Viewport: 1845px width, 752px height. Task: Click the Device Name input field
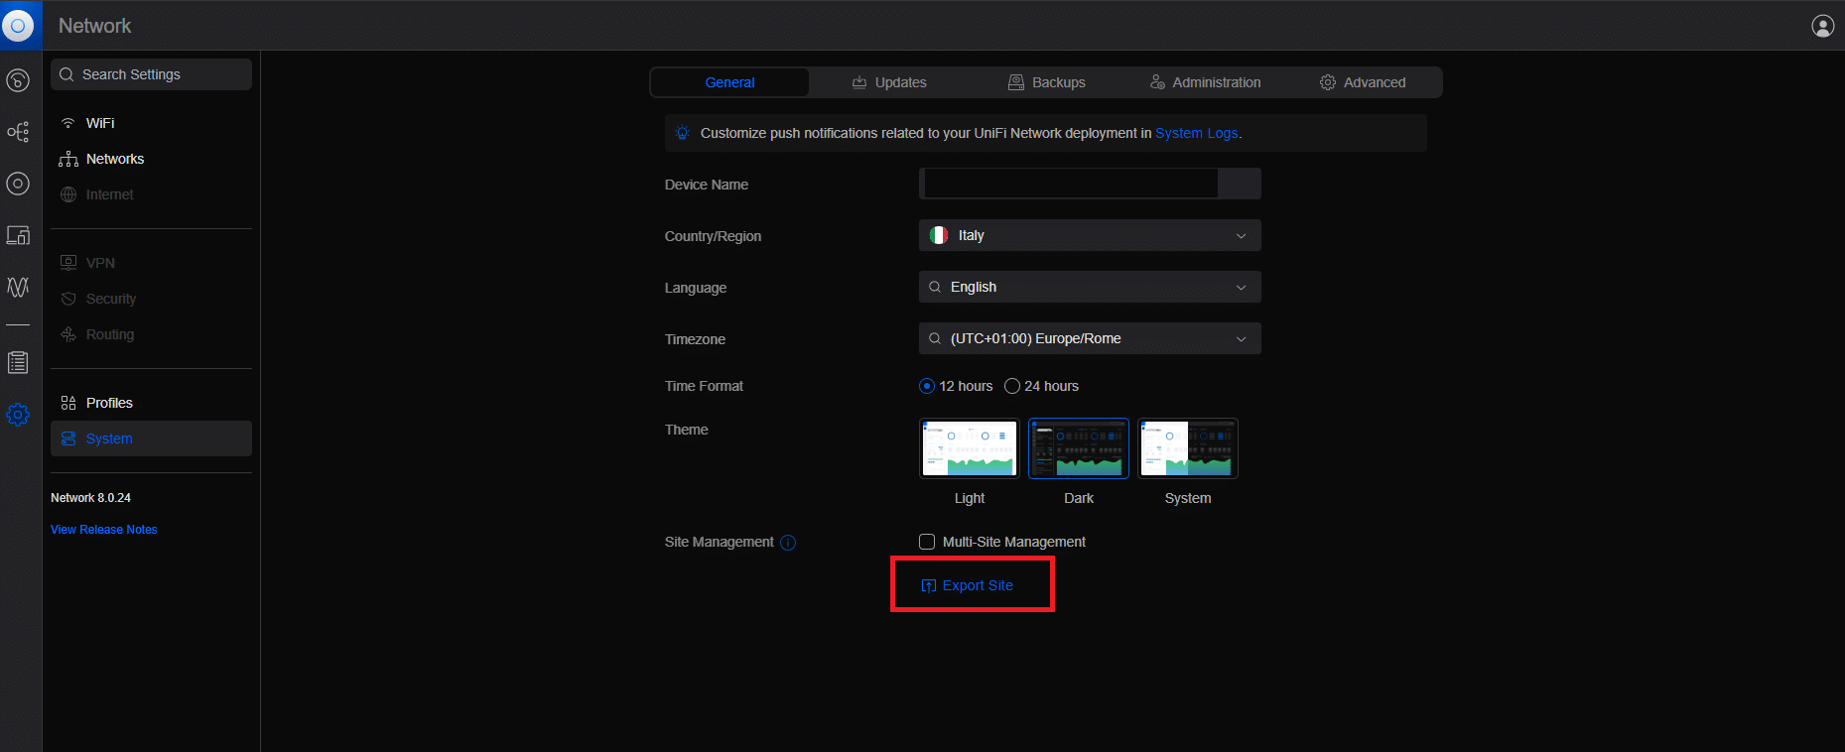(x=1070, y=184)
